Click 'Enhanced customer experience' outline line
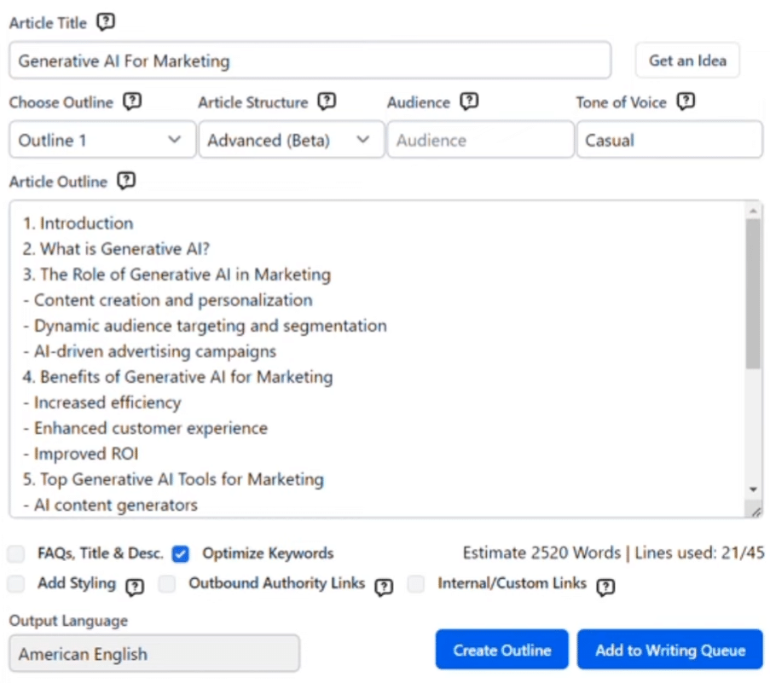 coord(145,428)
